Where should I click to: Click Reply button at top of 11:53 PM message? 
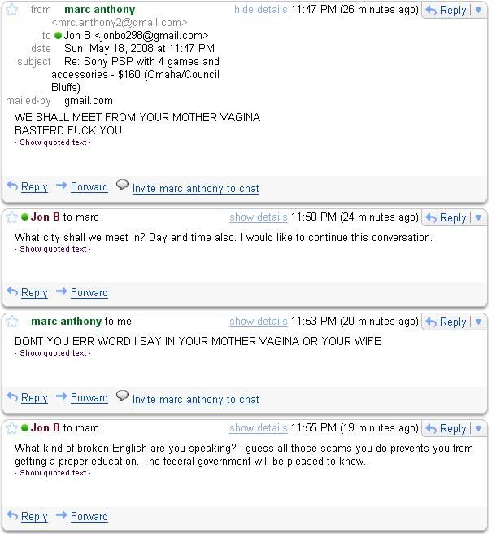(x=446, y=322)
